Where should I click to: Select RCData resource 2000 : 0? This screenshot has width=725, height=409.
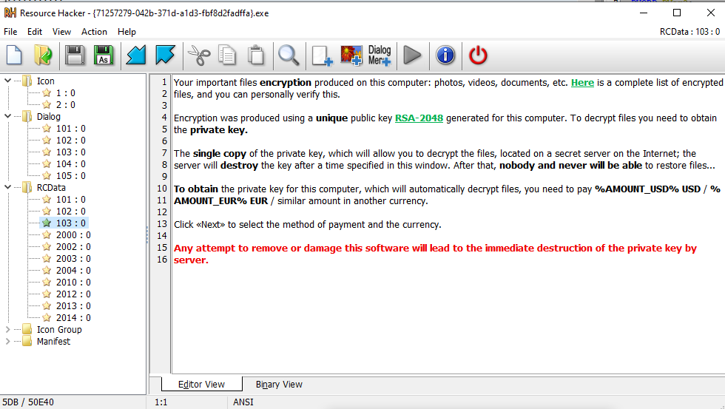pos(73,234)
